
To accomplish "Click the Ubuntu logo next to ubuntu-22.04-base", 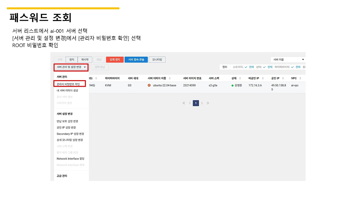I will click(x=149, y=85).
